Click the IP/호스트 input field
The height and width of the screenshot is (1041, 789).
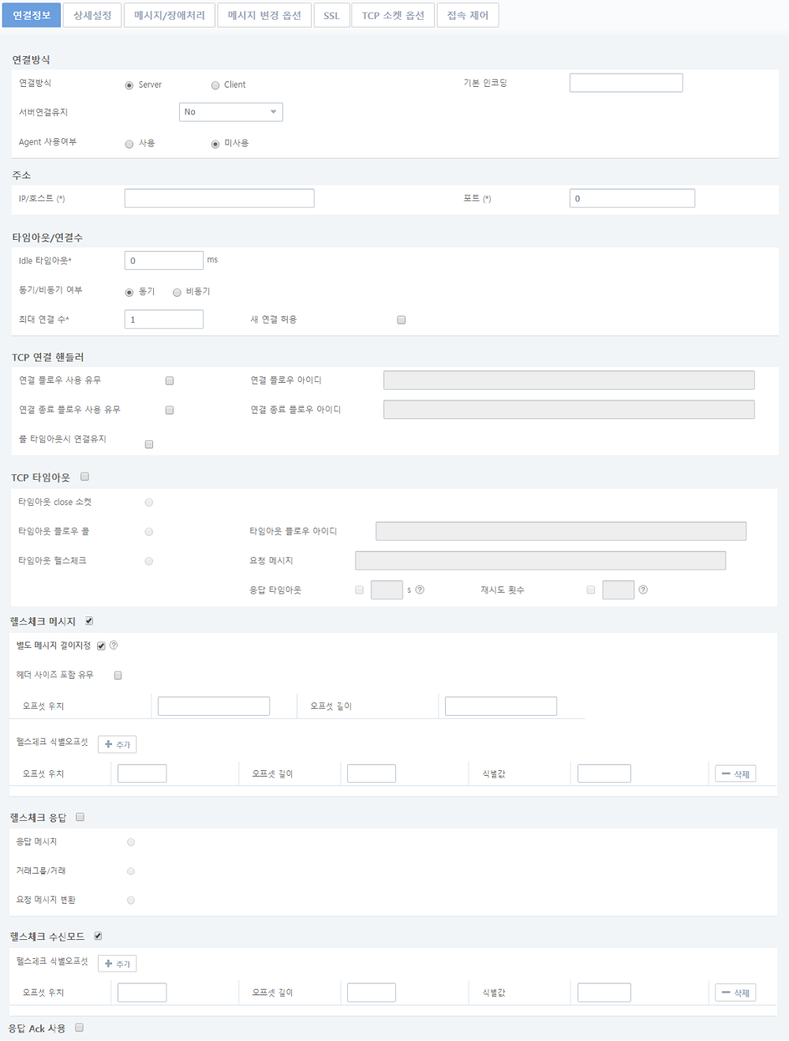[219, 198]
